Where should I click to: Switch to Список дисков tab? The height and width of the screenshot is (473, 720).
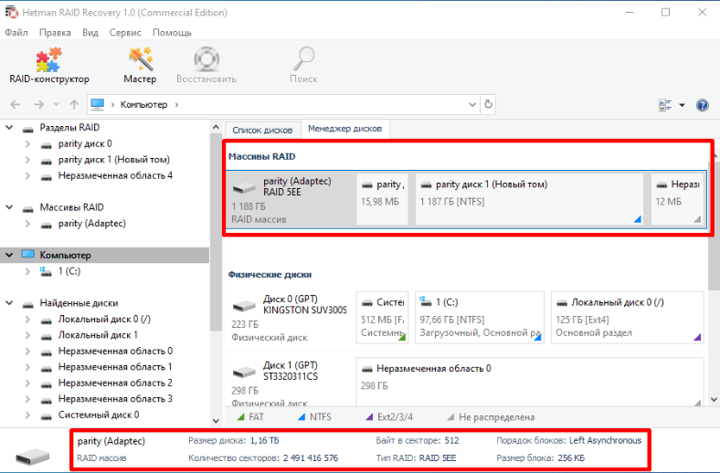[262, 130]
